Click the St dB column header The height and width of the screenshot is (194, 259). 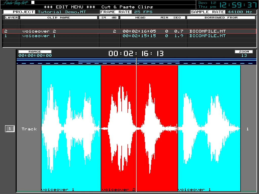[109, 17]
